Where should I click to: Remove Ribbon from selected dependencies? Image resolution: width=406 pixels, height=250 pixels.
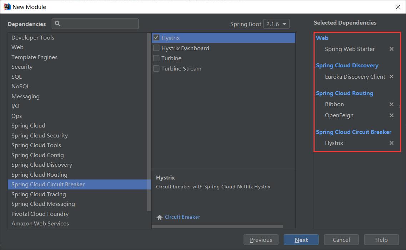[x=391, y=104]
